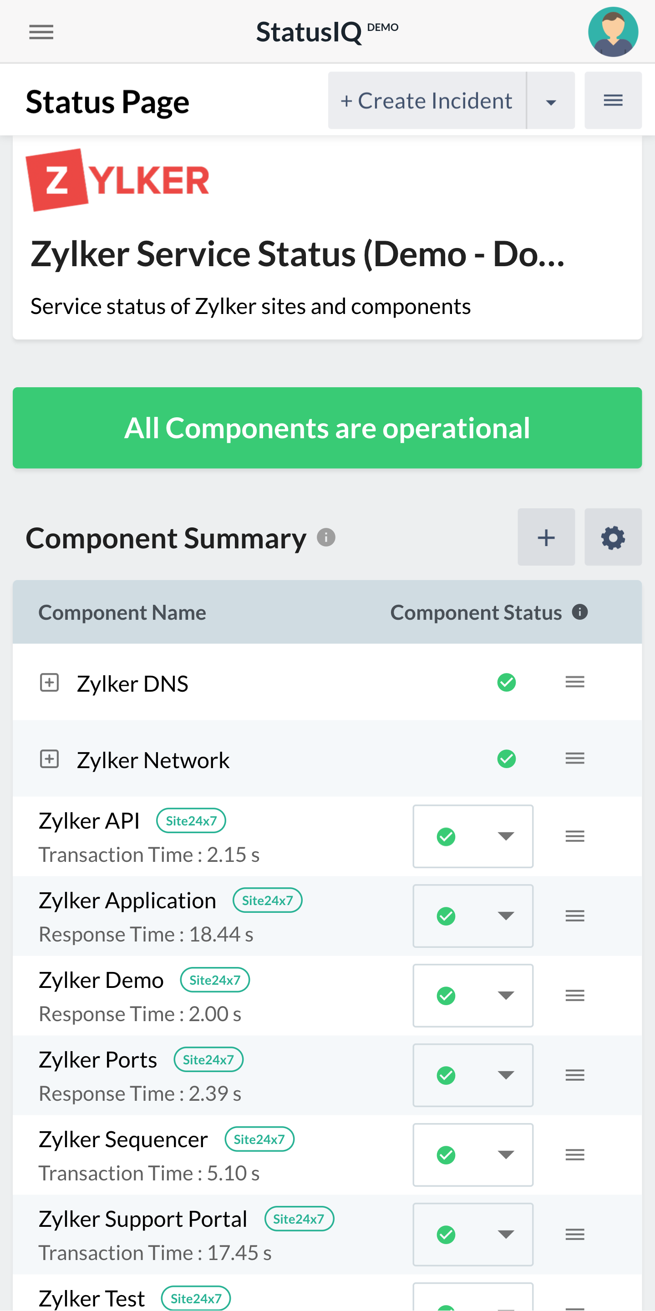
Task: Click the Site24x7 badge beside Zylker Demo
Action: coord(215,980)
